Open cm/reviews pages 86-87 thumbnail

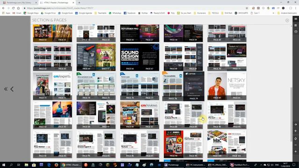pos(140,115)
